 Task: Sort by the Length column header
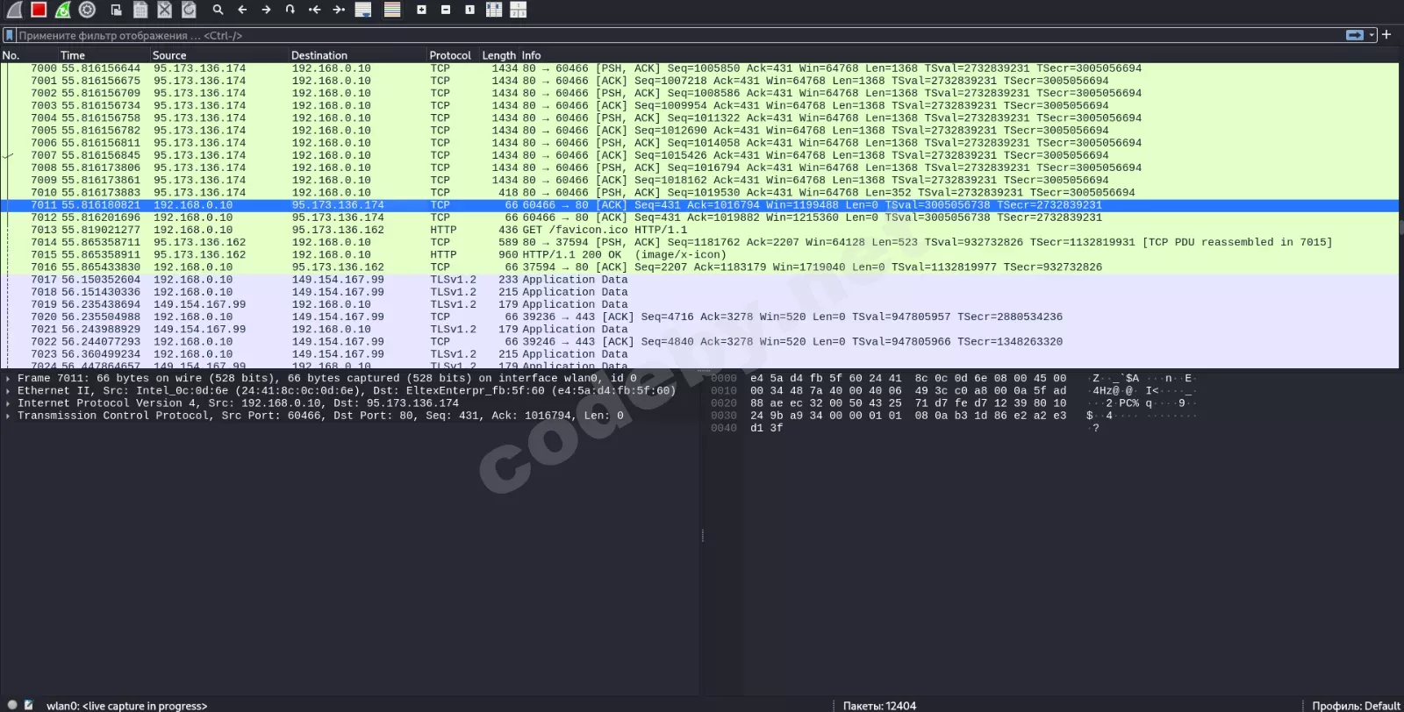pyautogui.click(x=499, y=55)
